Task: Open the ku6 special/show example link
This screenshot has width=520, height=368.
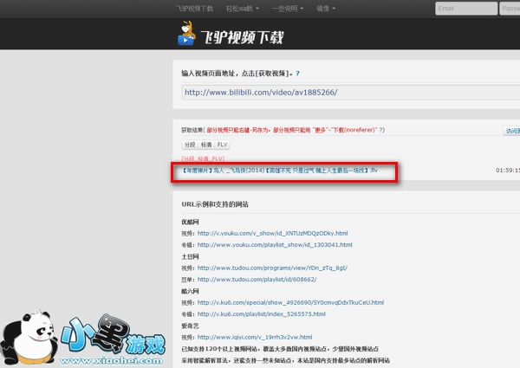Action: tap(290, 302)
